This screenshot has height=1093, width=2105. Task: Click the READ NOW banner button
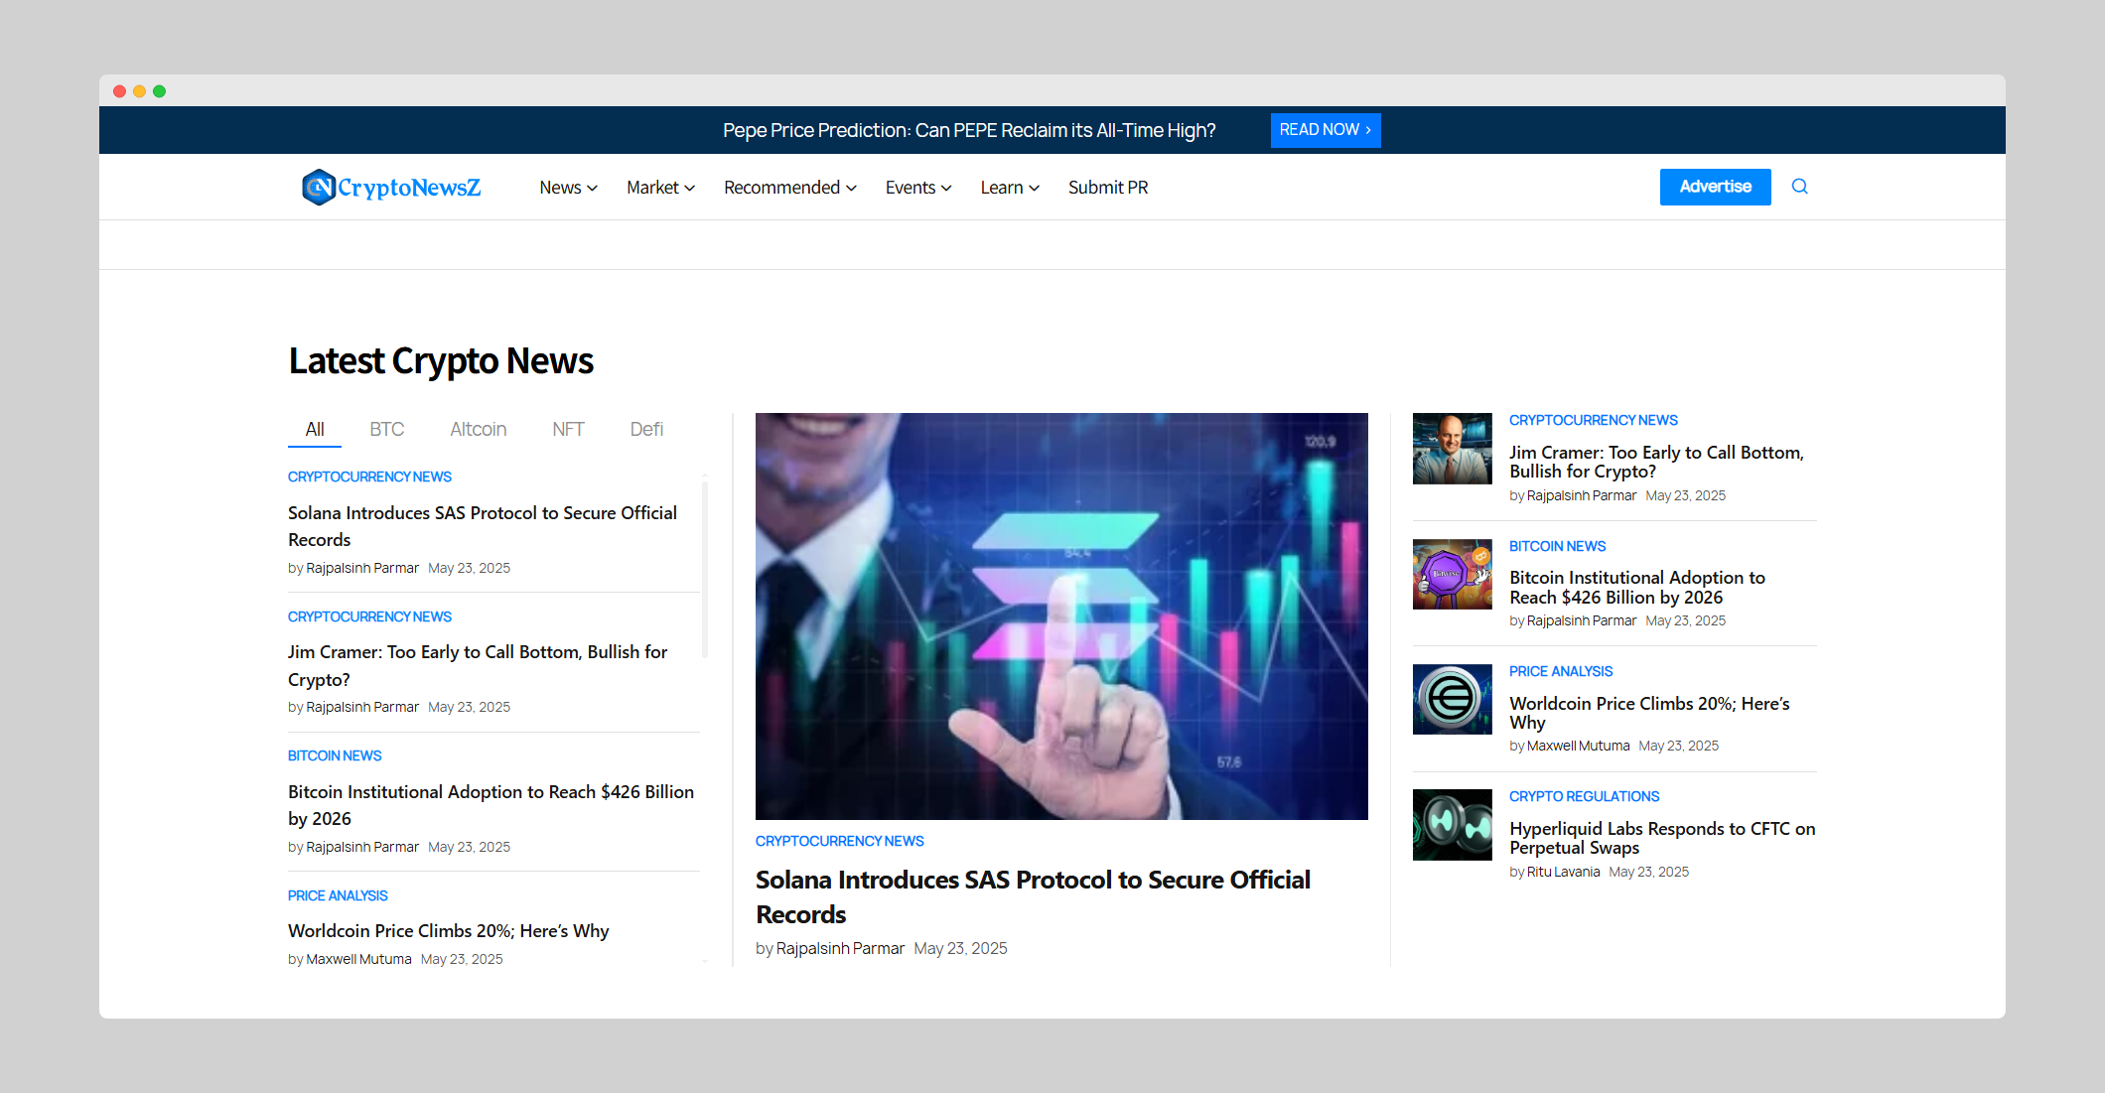(1325, 130)
